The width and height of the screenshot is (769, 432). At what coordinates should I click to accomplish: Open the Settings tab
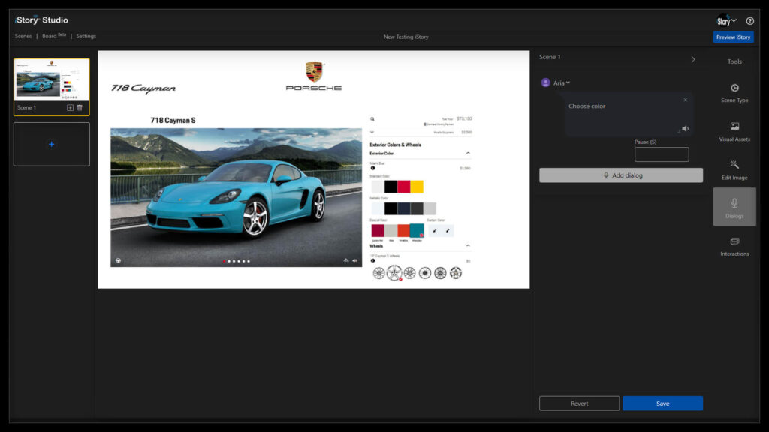[x=86, y=36]
